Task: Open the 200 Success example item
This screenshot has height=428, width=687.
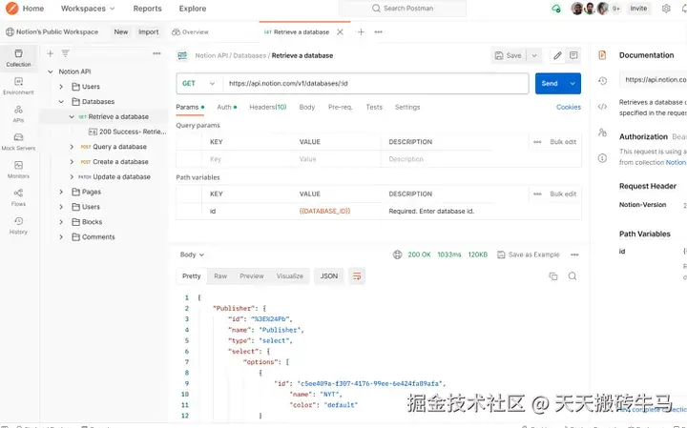Action: coord(128,132)
